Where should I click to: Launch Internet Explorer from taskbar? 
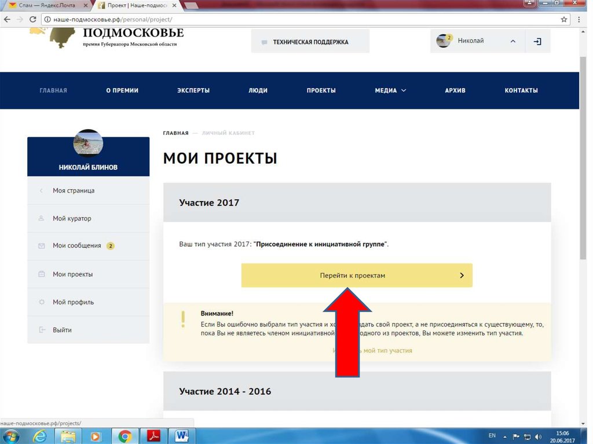click(41, 435)
